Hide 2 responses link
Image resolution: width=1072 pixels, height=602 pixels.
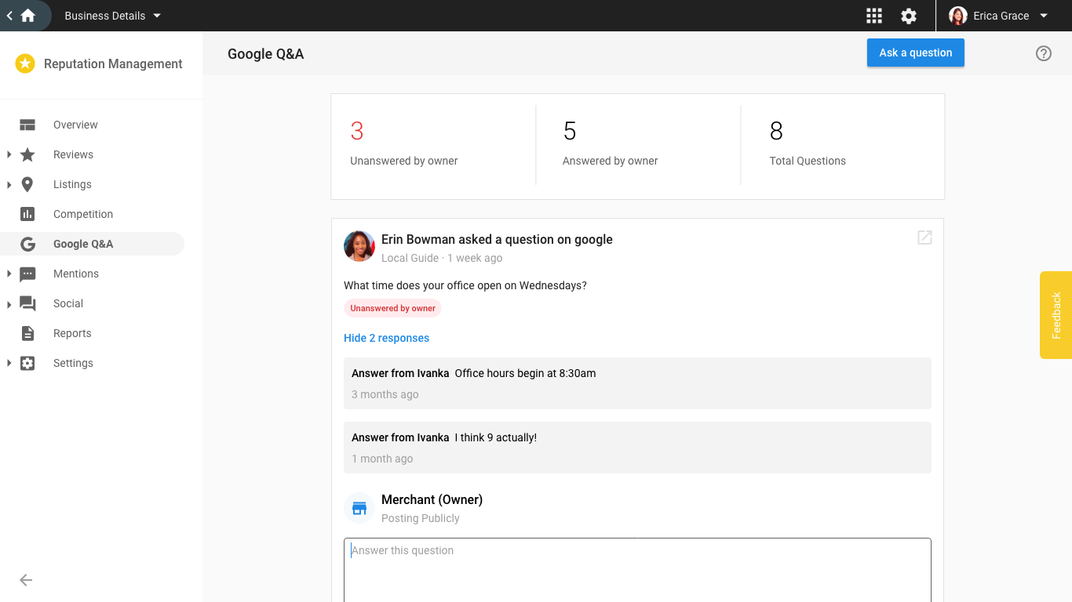tap(386, 338)
